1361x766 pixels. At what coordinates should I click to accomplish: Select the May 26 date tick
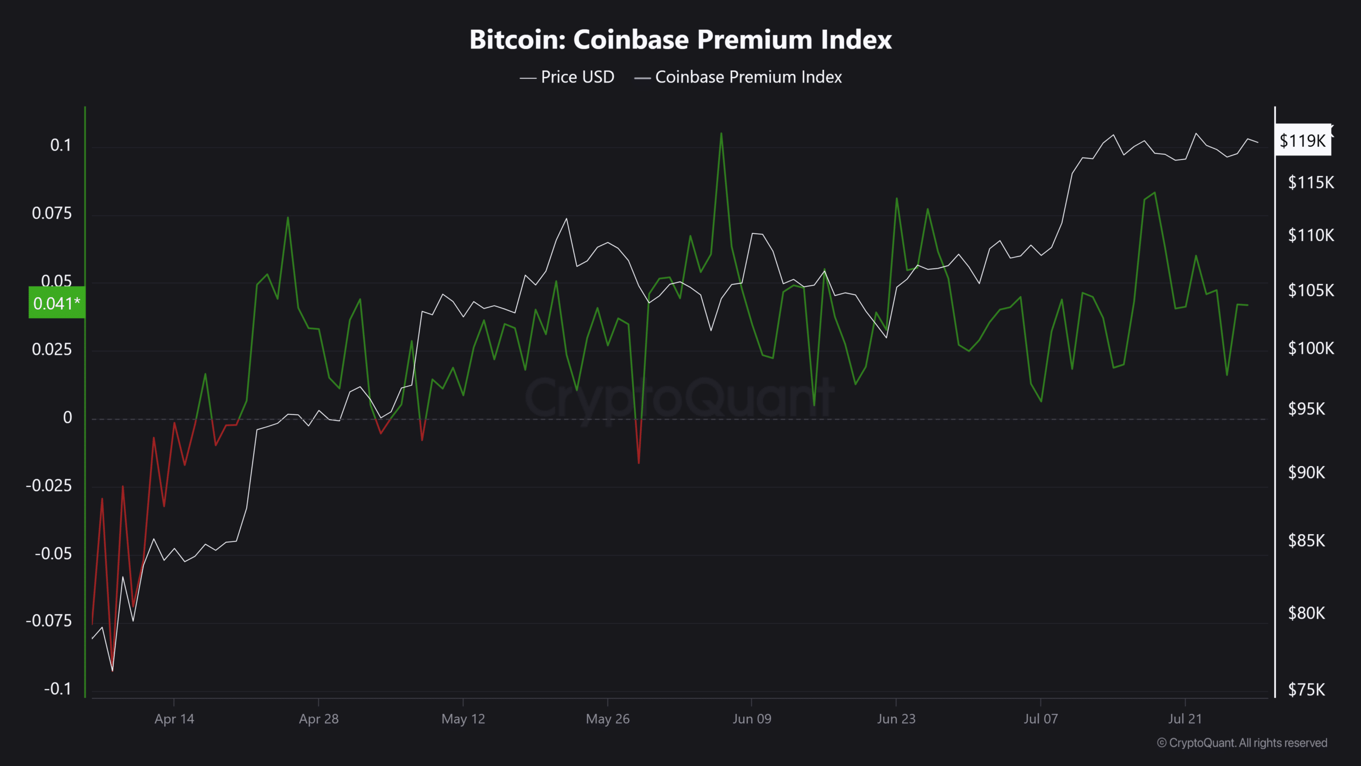pyautogui.click(x=608, y=719)
